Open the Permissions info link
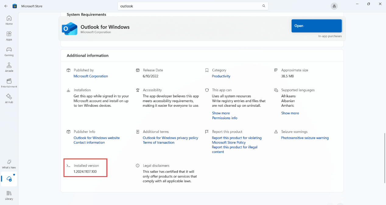 coord(225,118)
